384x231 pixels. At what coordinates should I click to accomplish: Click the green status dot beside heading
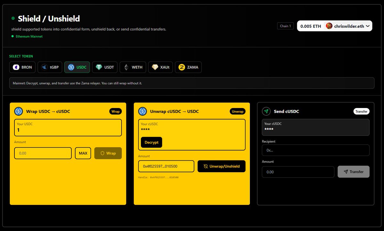tap(13, 19)
